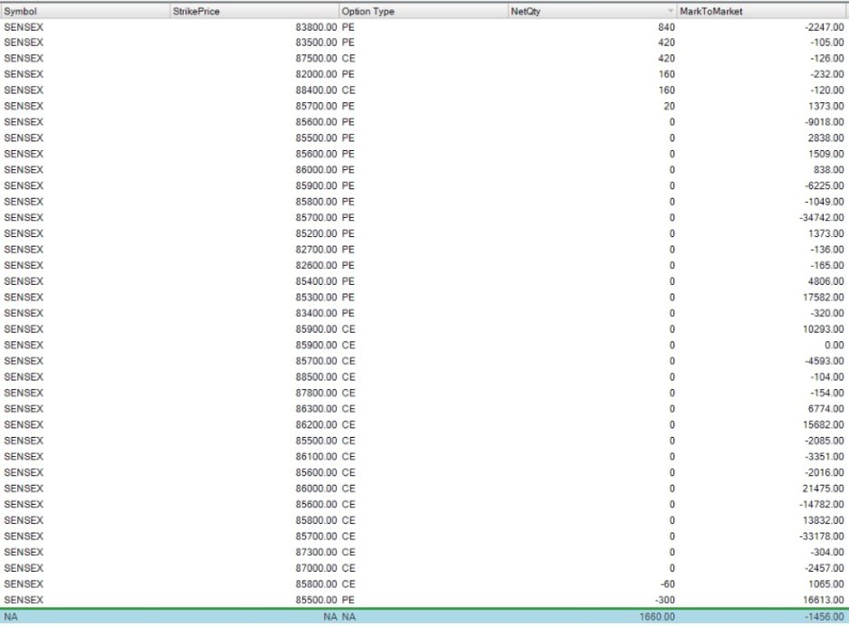This screenshot has height=626, width=849.
Task: Click the MarkToMarket value -165.00
Action: click(x=826, y=266)
